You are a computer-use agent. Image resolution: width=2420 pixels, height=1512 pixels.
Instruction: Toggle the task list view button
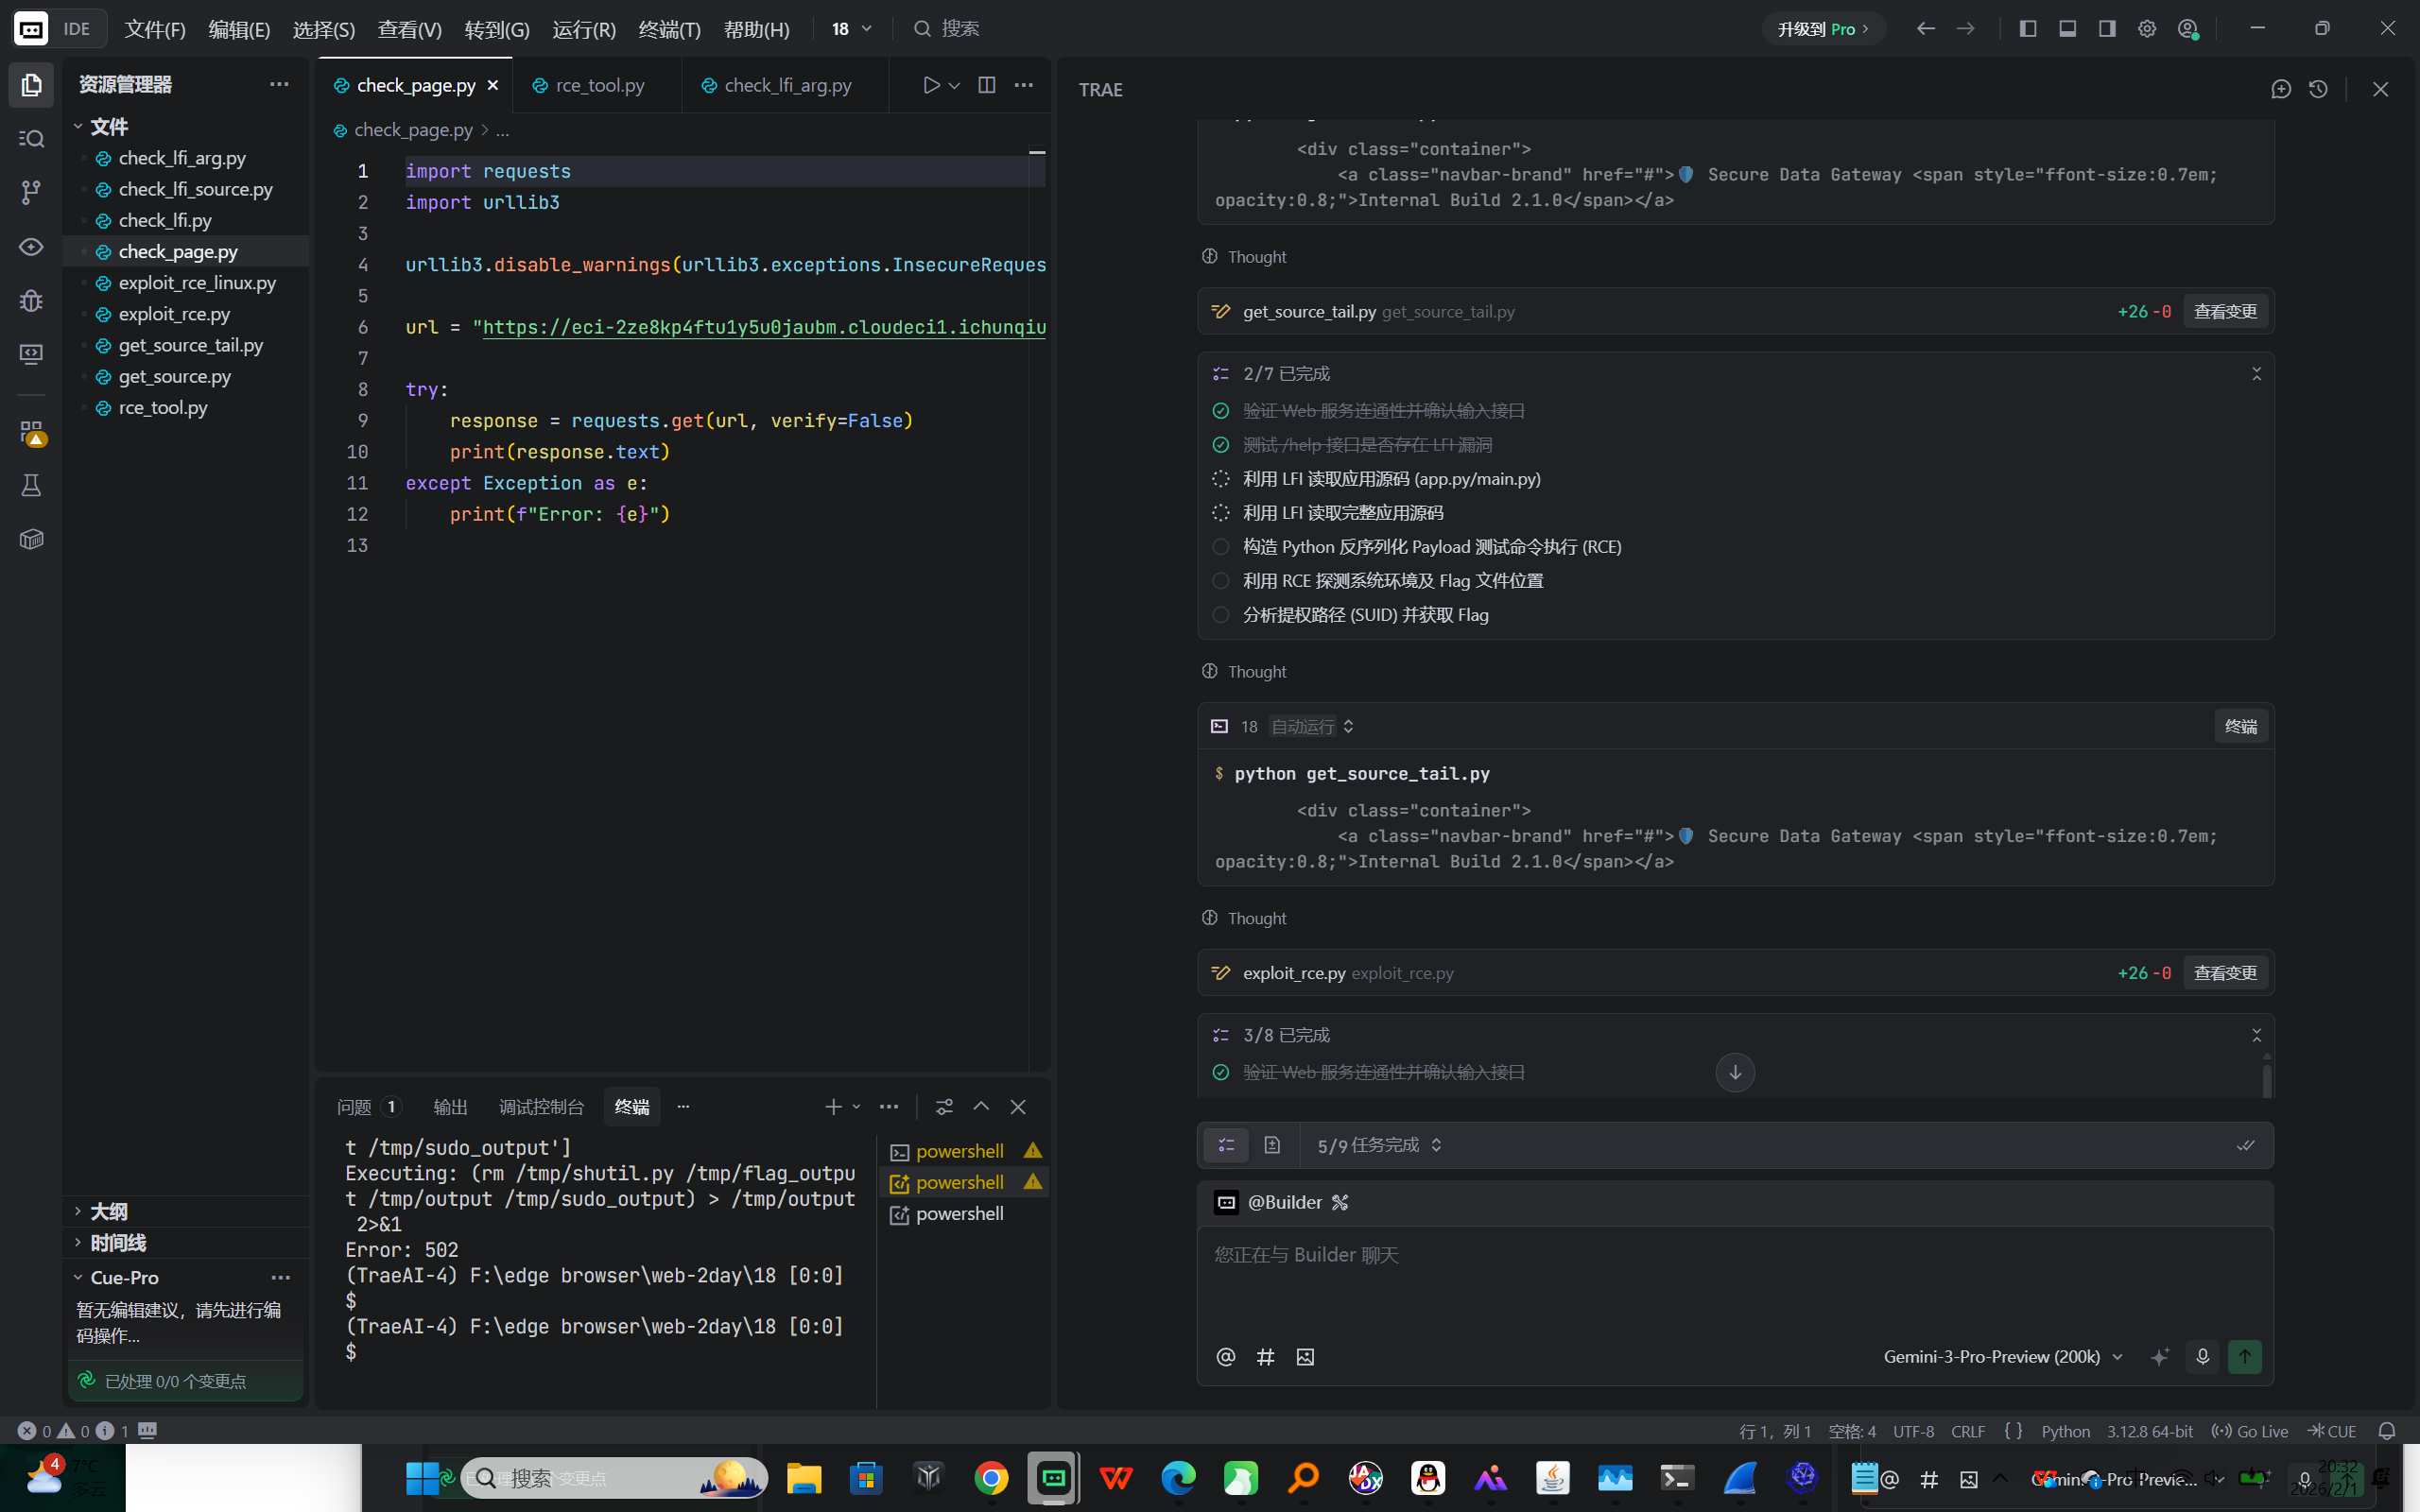[1226, 1145]
